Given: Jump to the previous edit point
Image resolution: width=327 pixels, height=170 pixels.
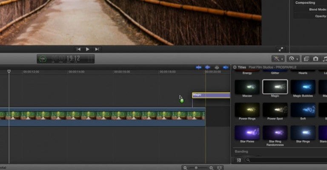Looking at the screenshot, I should click(x=78, y=49).
